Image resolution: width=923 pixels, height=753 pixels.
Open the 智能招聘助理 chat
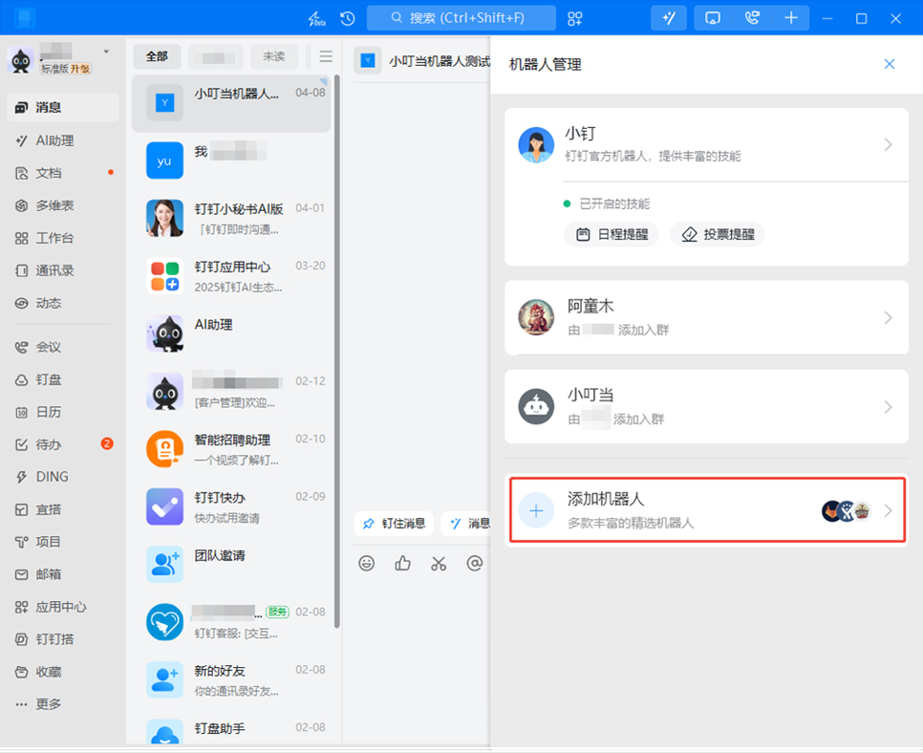231,449
